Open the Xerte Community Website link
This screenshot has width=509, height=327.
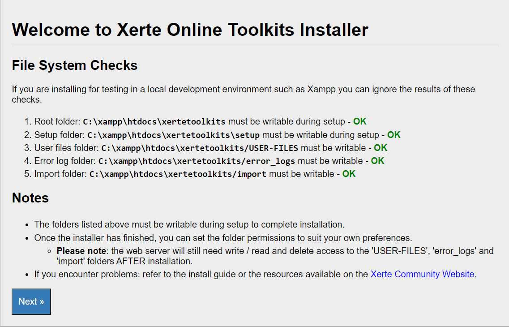pyautogui.click(x=422, y=274)
